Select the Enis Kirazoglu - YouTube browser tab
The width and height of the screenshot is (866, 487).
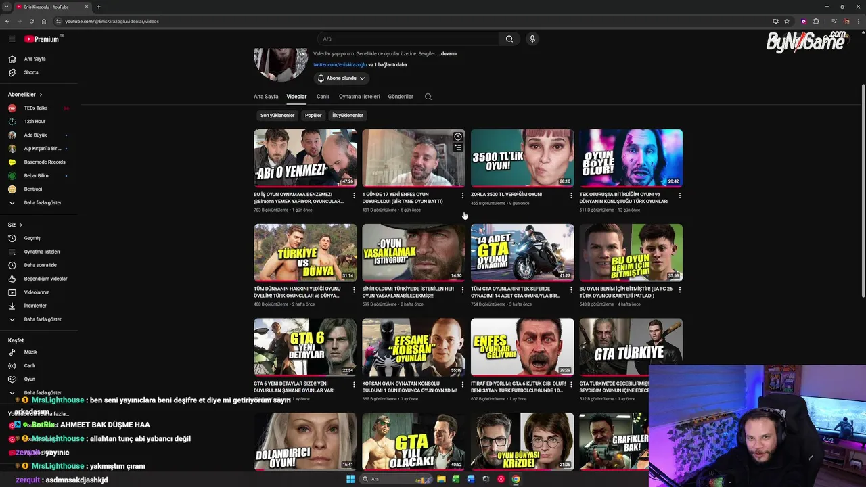tap(51, 7)
